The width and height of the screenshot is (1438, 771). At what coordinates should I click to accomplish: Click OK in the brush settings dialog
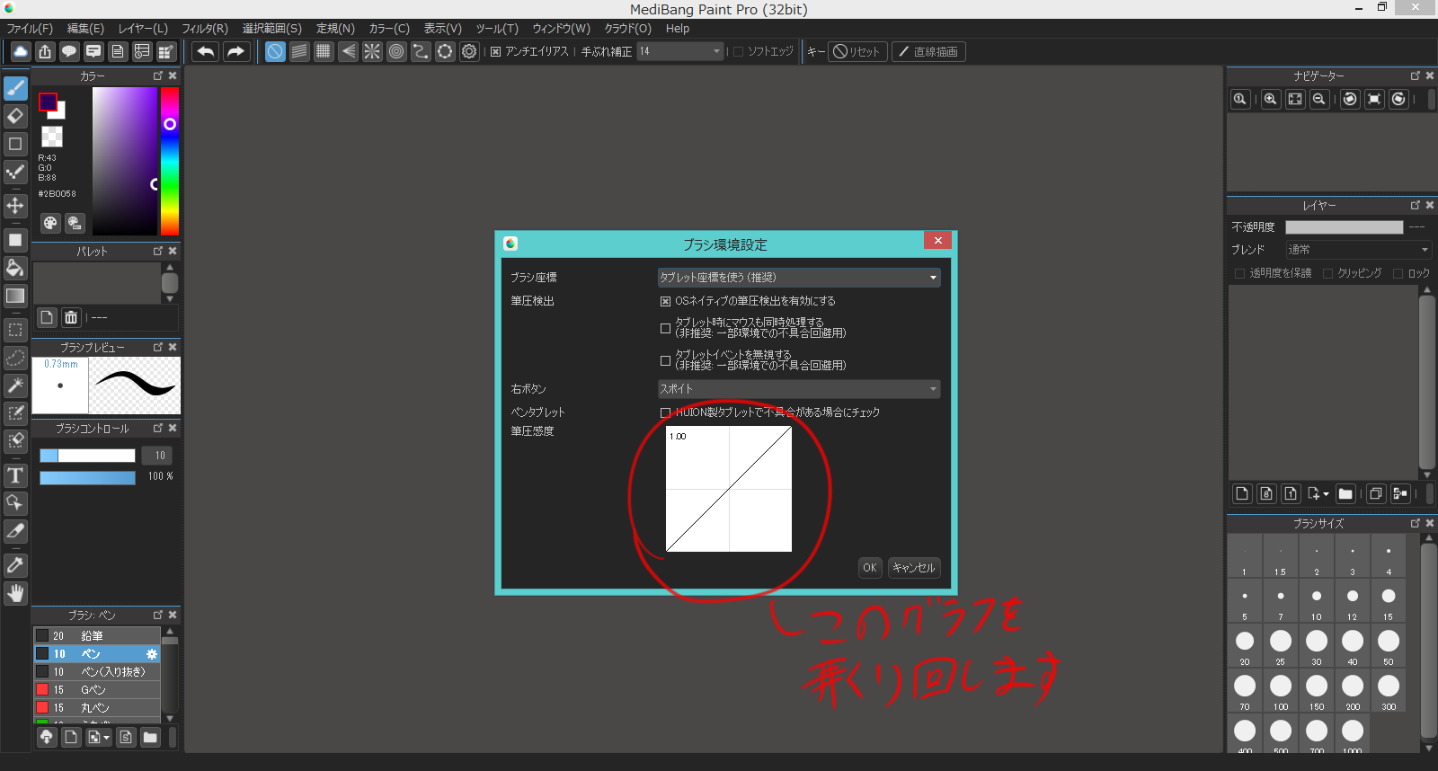pyautogui.click(x=869, y=568)
